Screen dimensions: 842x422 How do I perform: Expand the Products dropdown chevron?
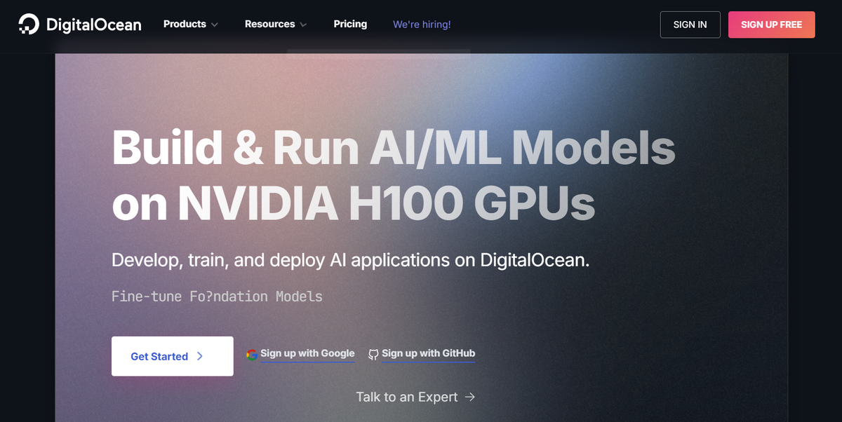pos(215,25)
